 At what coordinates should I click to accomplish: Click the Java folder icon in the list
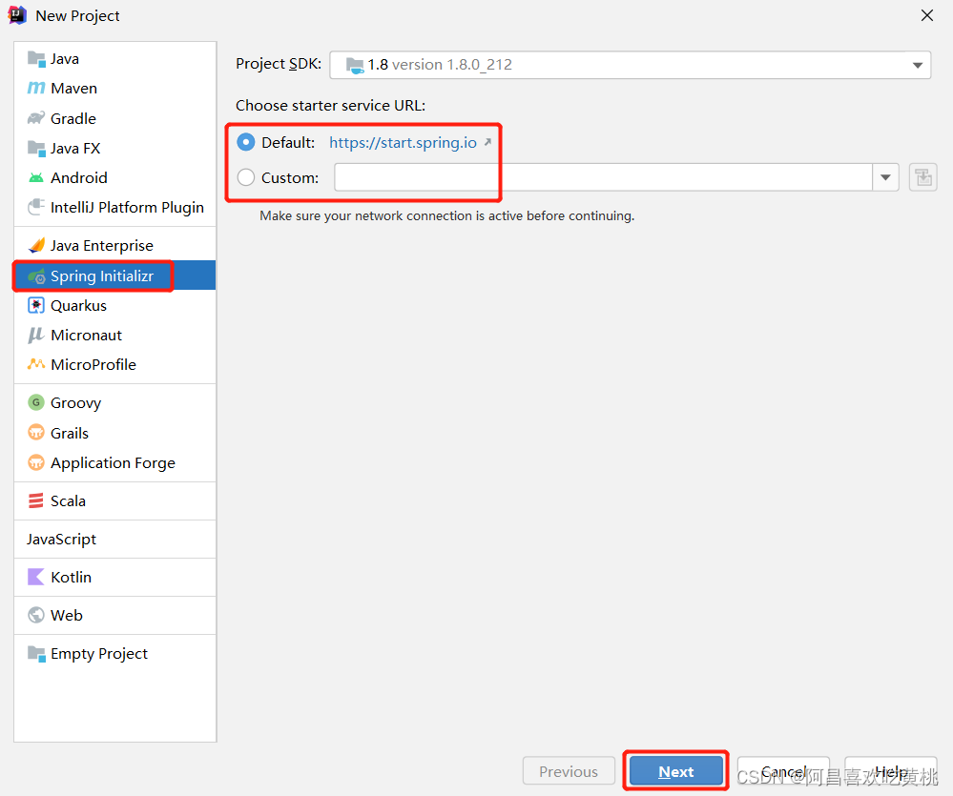pos(36,59)
